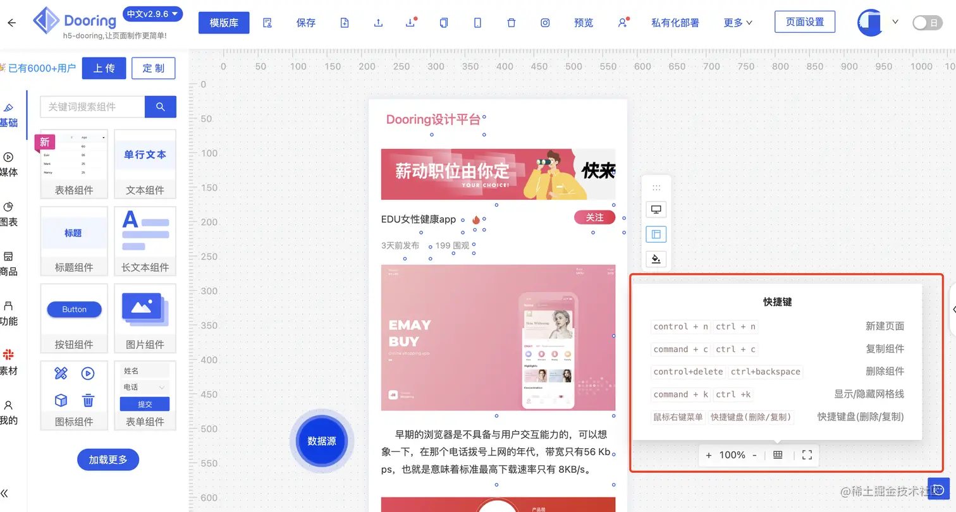
Task: Click the keyboard shortcuts icon beside zoom
Action: pyautogui.click(x=778, y=455)
